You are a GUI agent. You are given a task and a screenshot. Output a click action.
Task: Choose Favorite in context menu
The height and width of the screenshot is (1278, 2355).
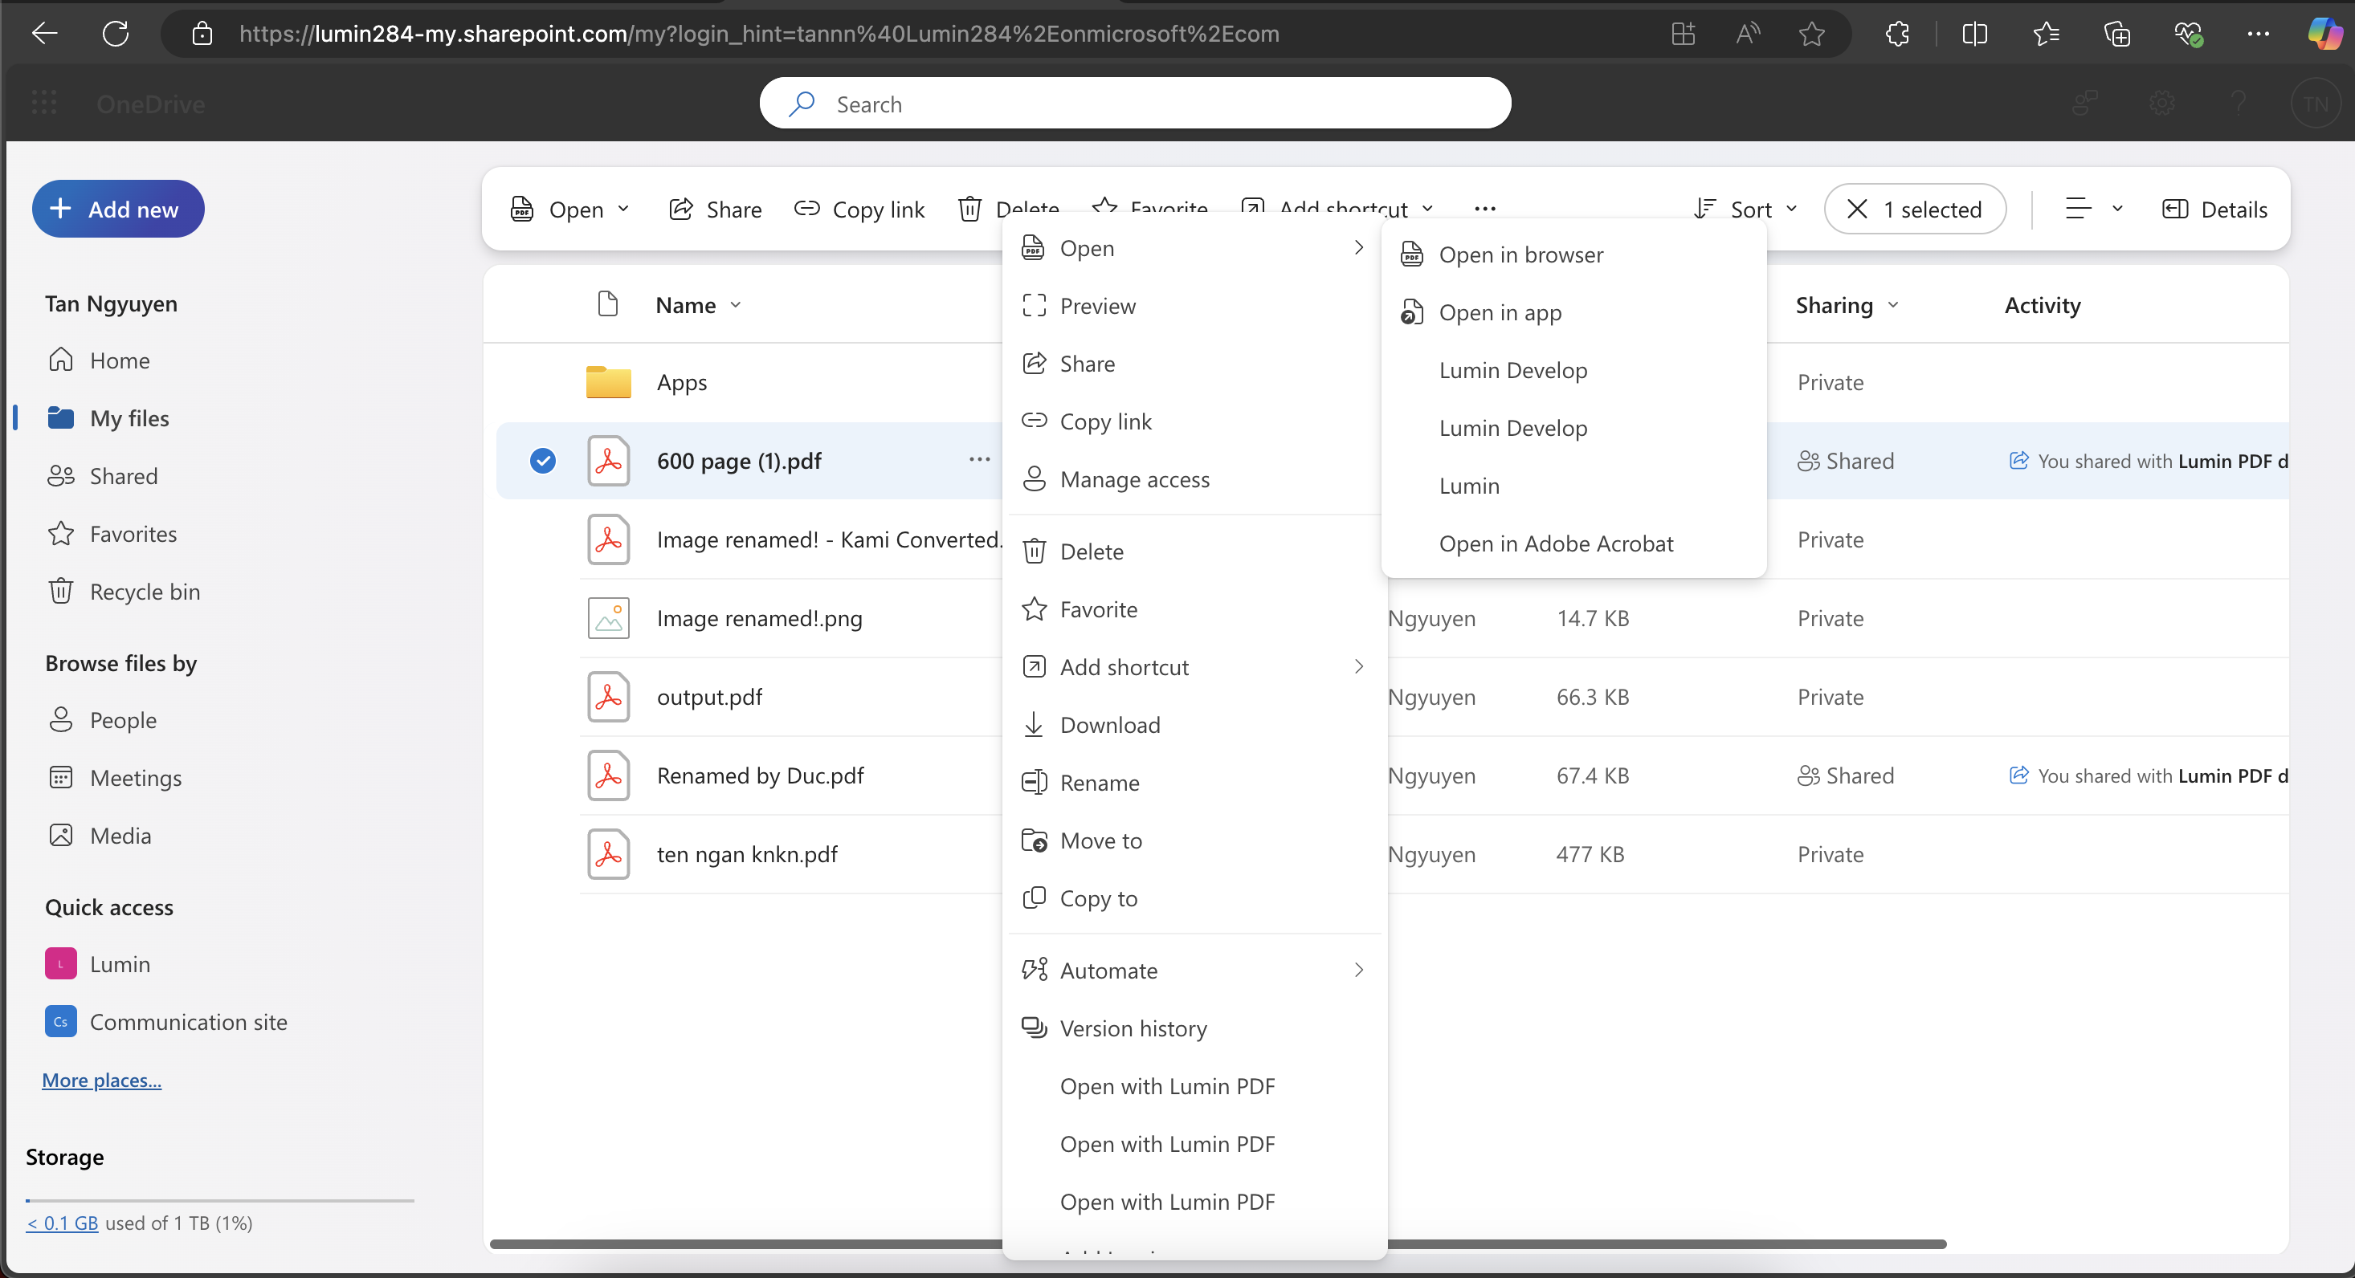click(x=1194, y=608)
